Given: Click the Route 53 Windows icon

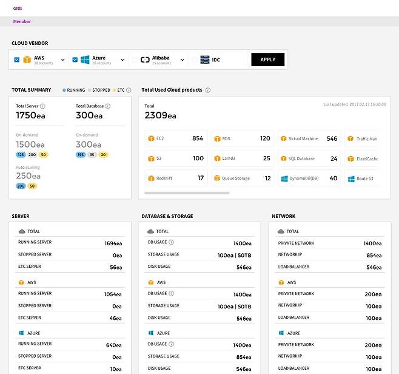Looking at the screenshot, I should tap(350, 178).
